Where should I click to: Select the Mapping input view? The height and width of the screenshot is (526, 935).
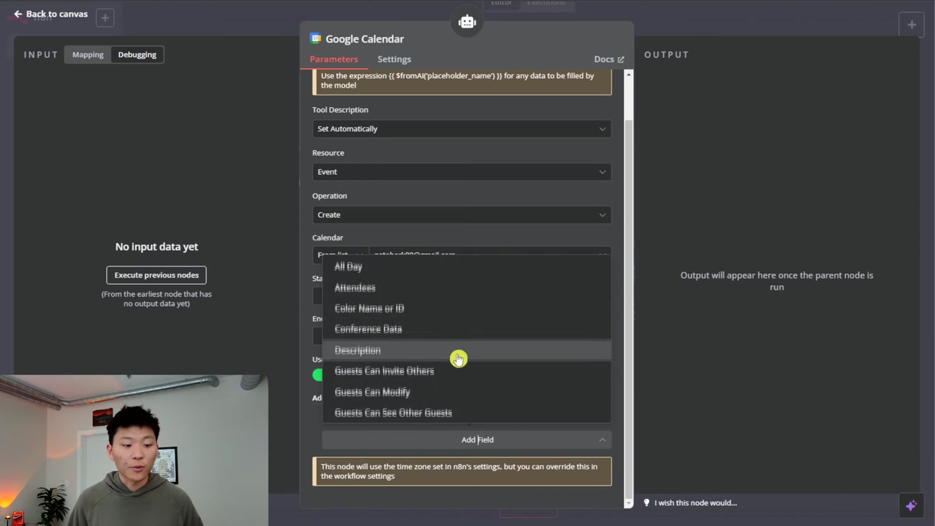[88, 54]
